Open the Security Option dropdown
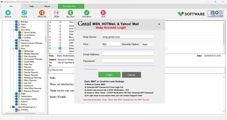 click(148, 44)
